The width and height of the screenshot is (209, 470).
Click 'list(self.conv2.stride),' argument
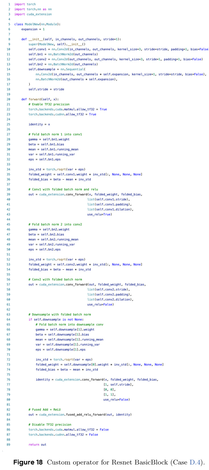pyautogui.click(x=109, y=290)
